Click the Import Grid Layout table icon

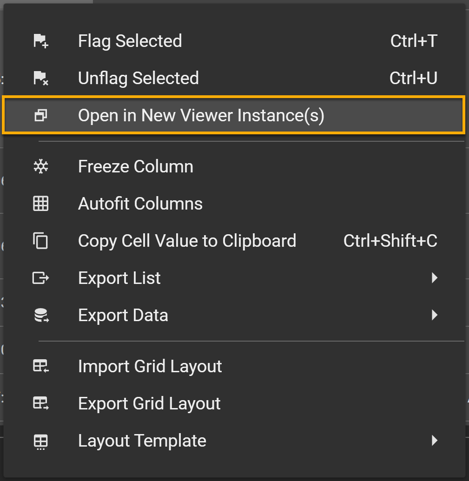(x=41, y=367)
